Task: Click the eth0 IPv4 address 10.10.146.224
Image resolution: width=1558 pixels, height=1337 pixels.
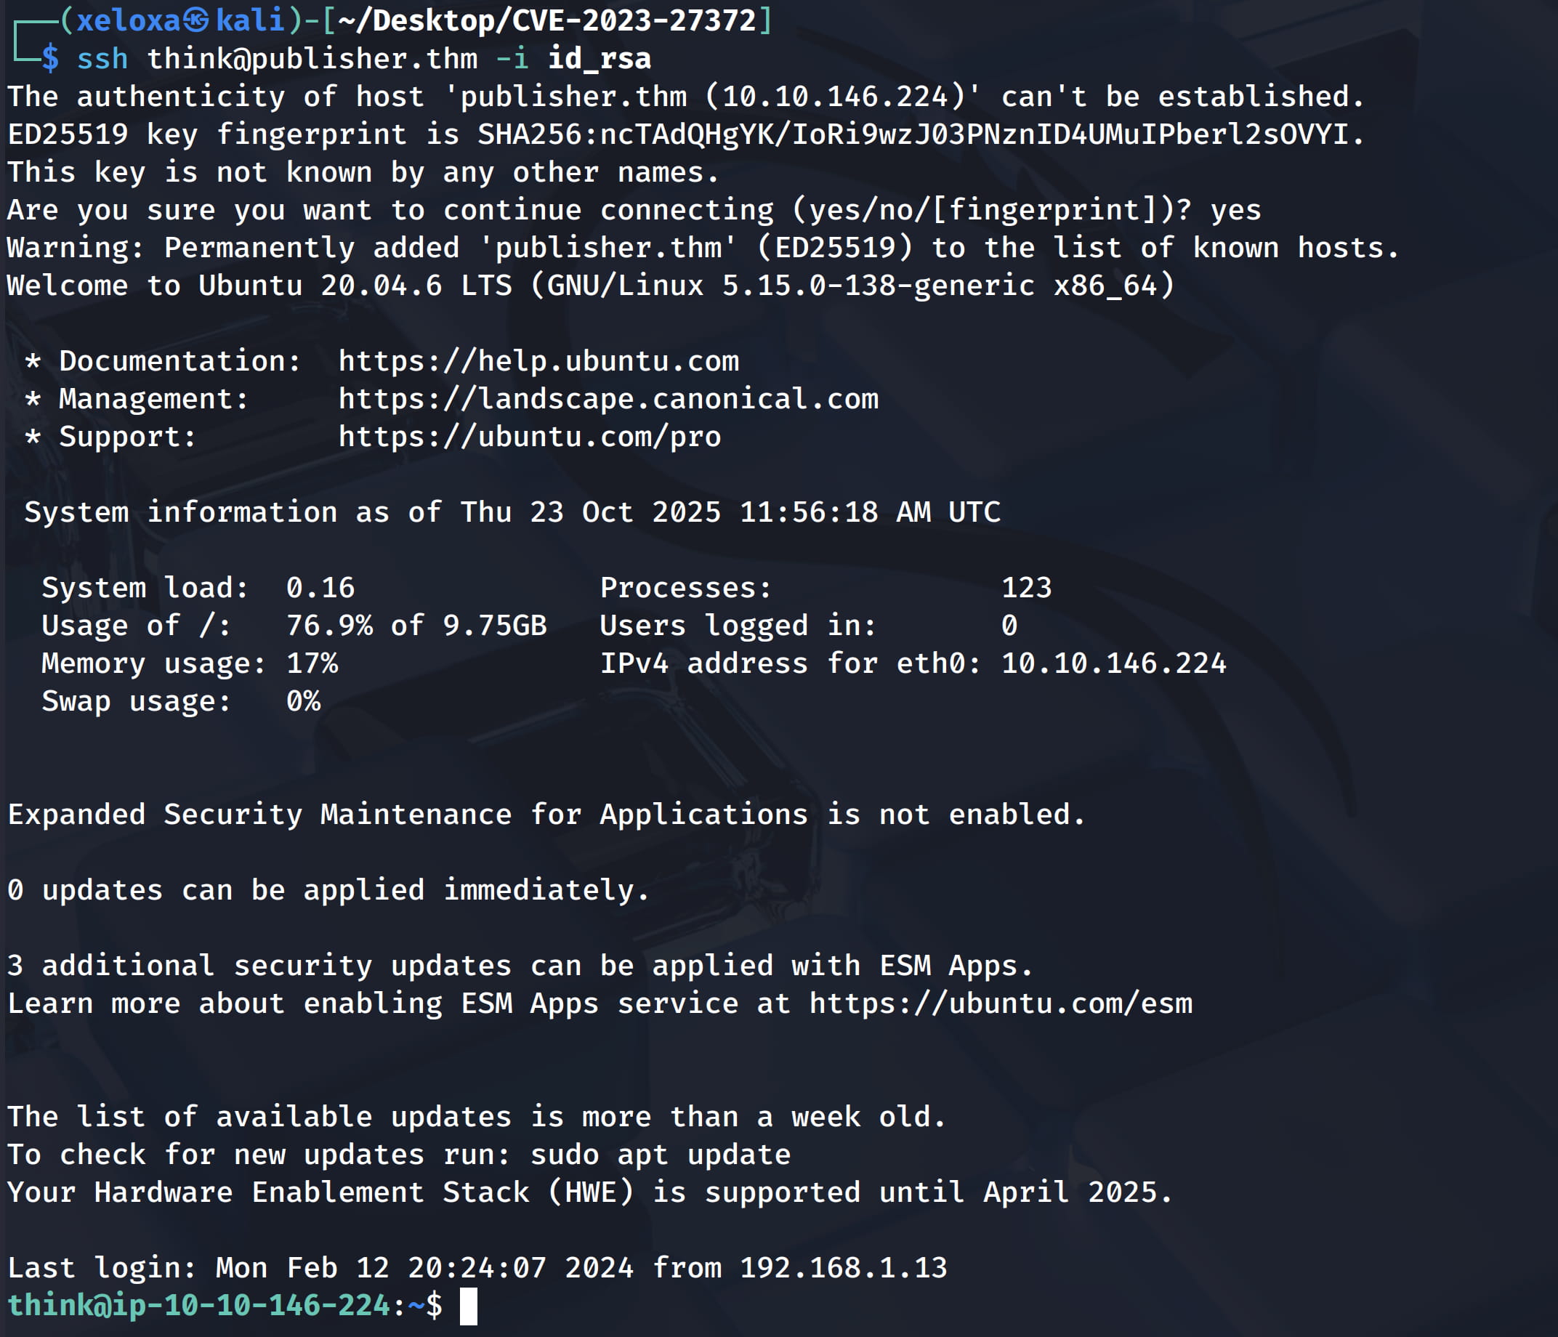Action: click(1113, 663)
